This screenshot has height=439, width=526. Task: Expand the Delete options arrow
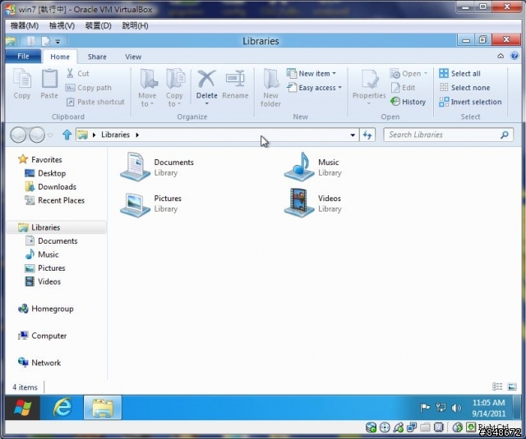(206, 103)
